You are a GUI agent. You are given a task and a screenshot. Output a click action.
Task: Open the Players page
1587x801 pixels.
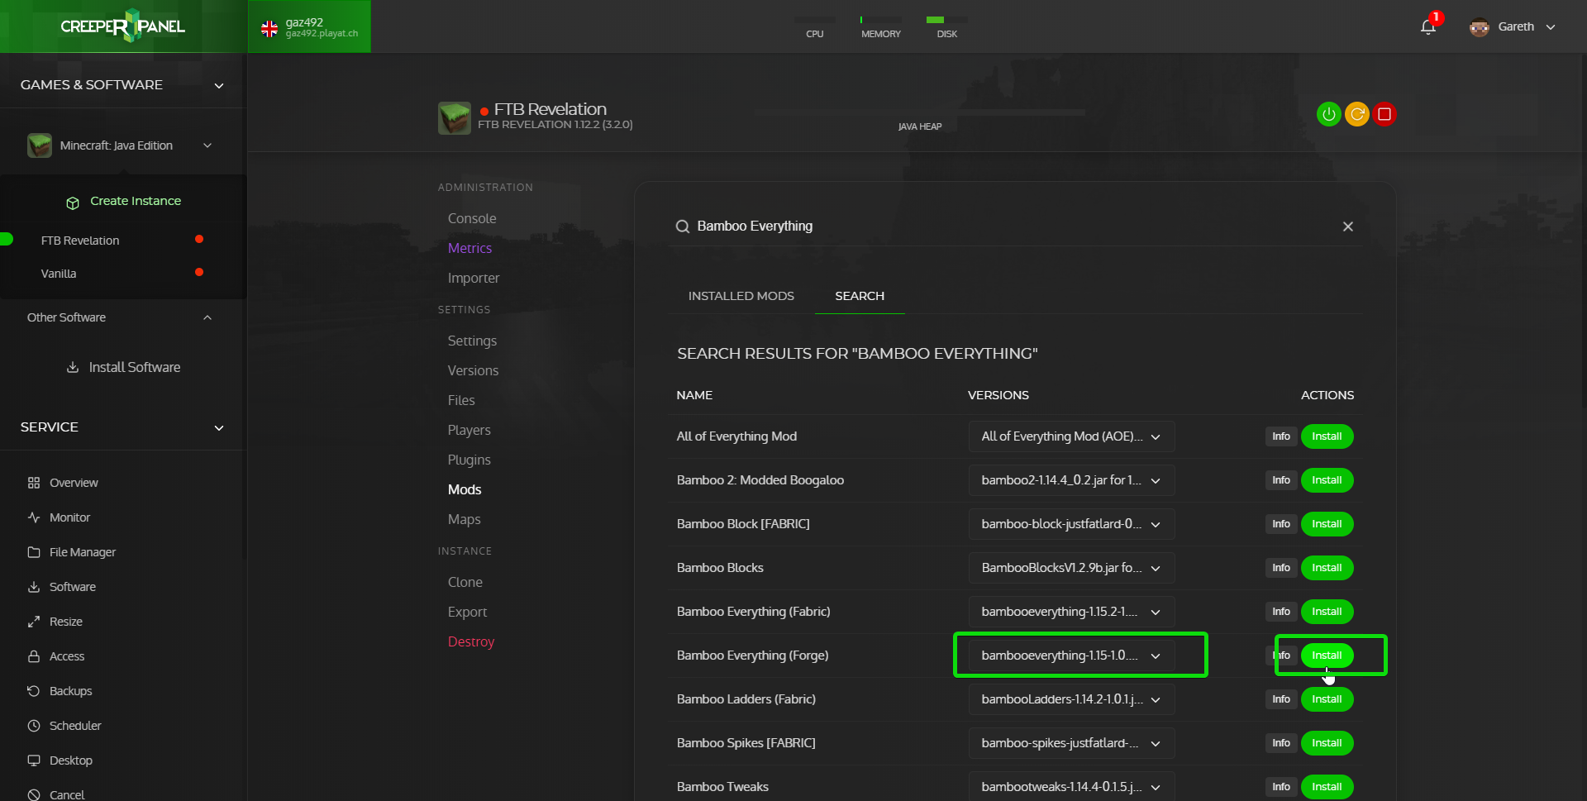469,430
